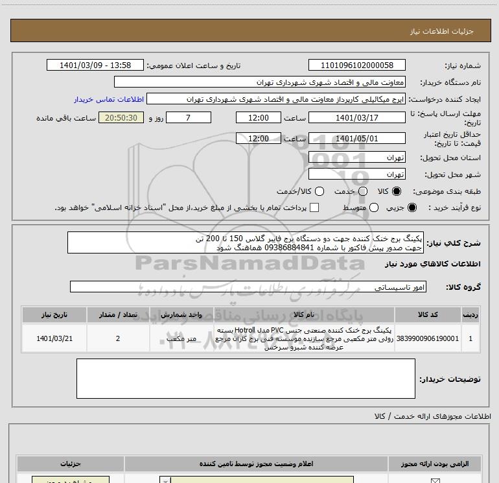Click column header کد کالا

click(428, 314)
